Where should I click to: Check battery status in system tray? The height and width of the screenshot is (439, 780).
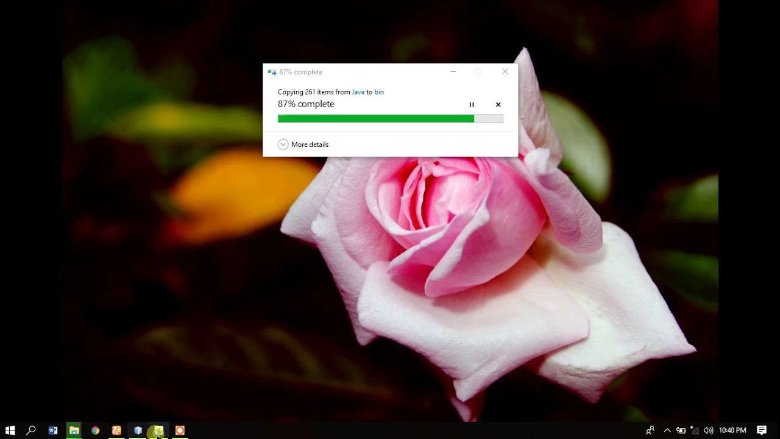(681, 430)
